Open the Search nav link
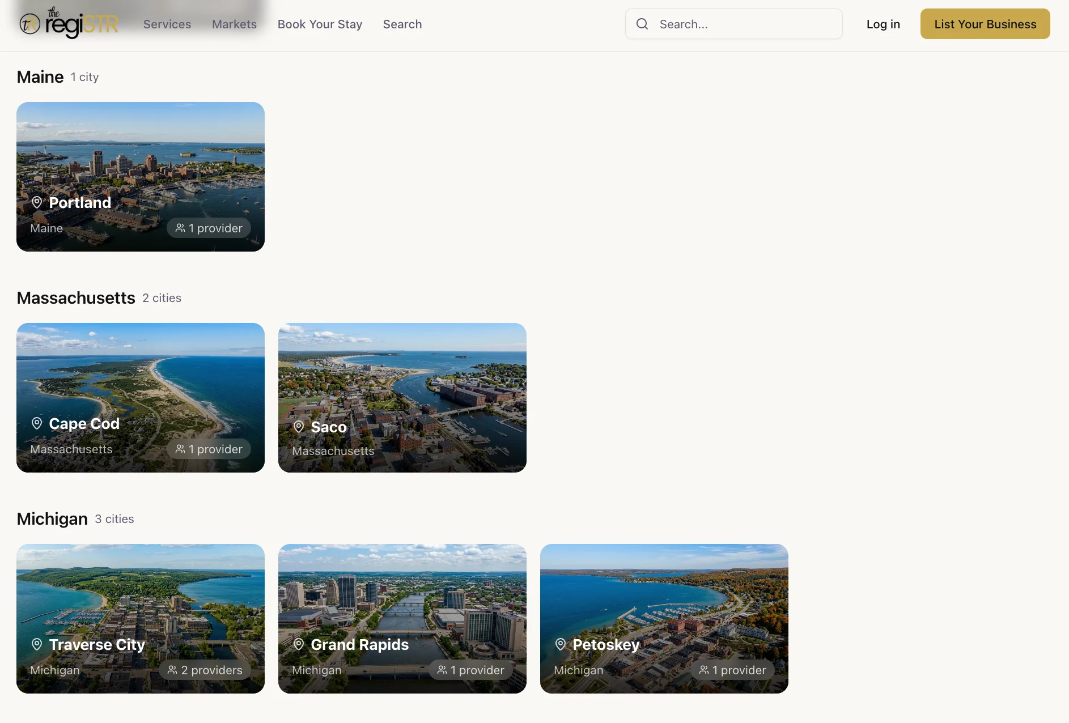Screen dimensions: 1069x723 pyautogui.click(x=402, y=24)
